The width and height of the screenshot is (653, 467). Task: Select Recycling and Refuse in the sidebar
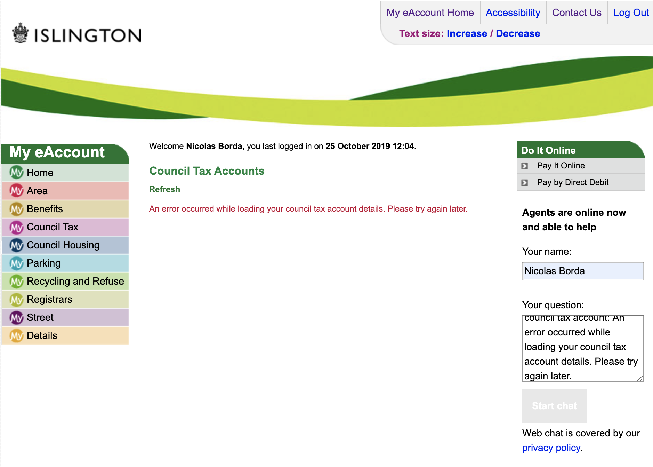65,281
